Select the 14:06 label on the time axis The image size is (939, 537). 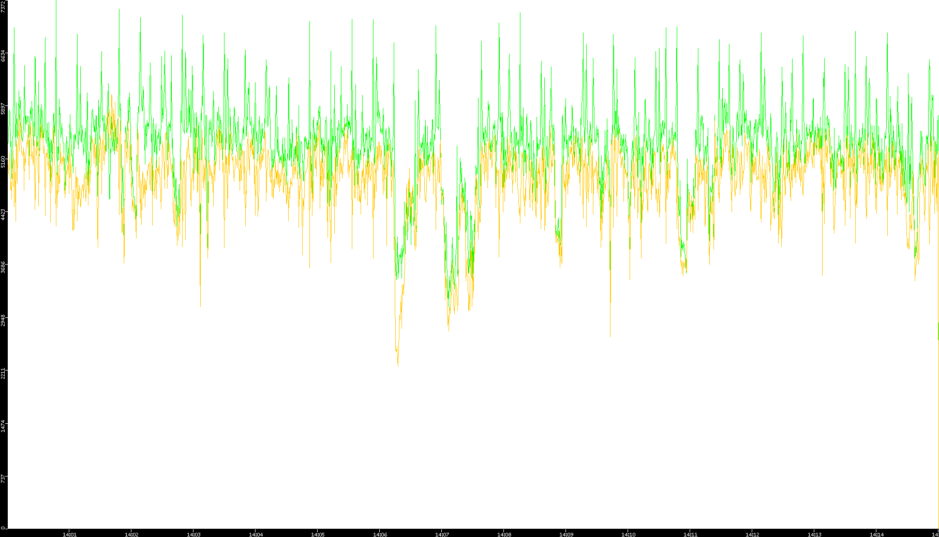click(380, 534)
